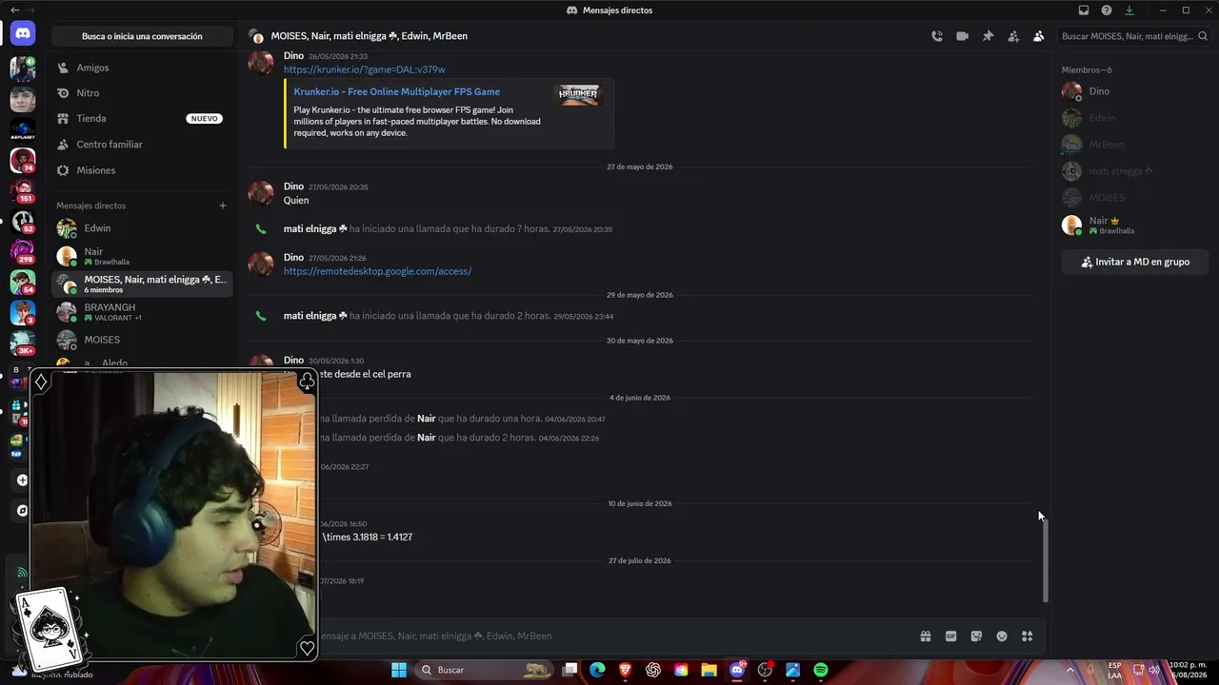Open direct message with Edwin
1219x685 pixels.
click(142, 228)
